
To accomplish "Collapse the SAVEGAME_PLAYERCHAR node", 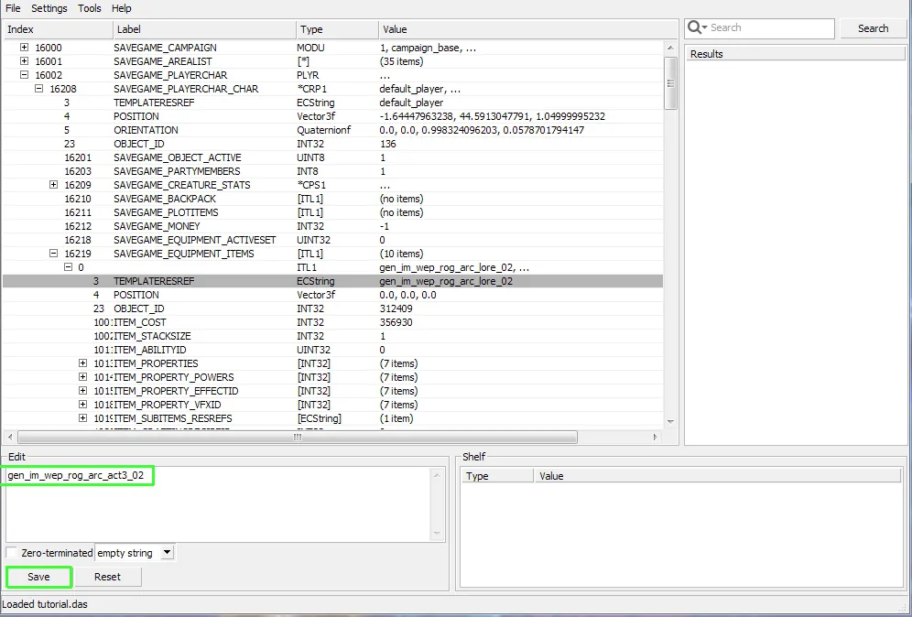I will coord(25,75).
